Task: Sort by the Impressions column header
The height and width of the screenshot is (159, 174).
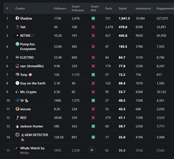Action: 143,8
